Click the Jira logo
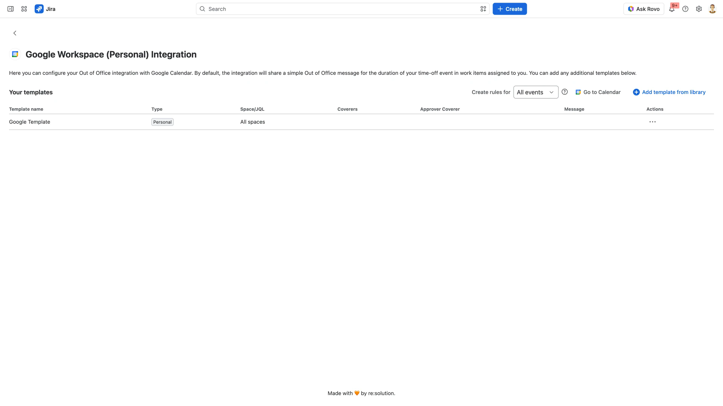The width and height of the screenshot is (723, 406). pos(45,9)
